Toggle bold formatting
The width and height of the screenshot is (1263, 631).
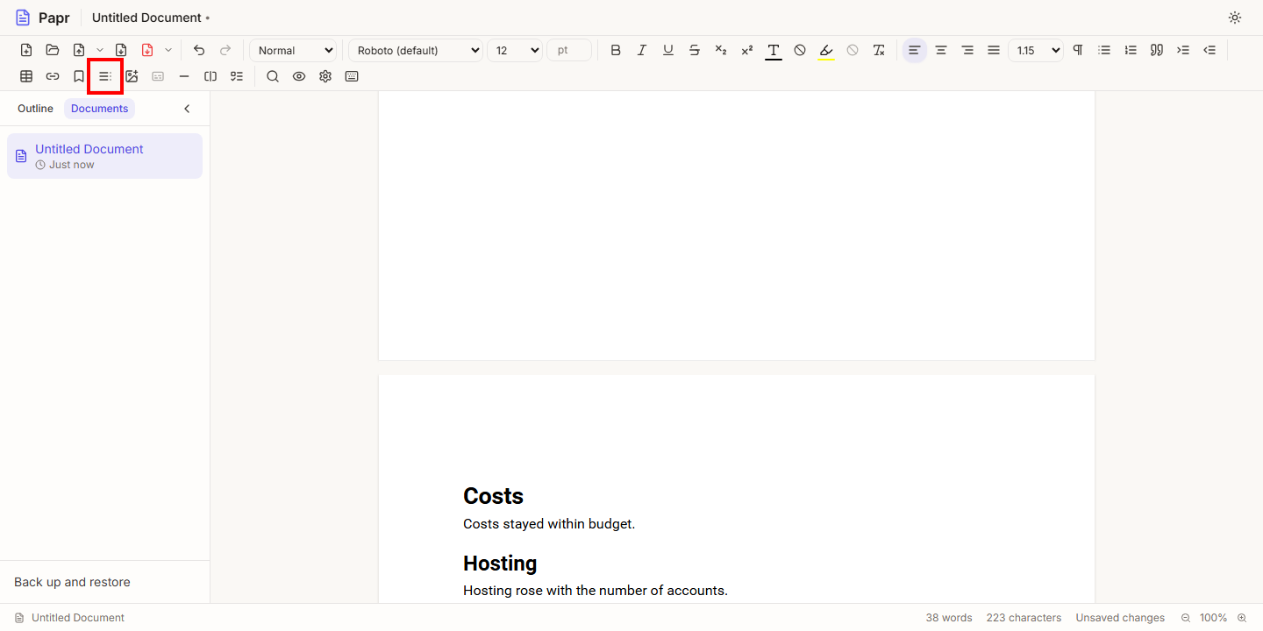[x=616, y=50]
